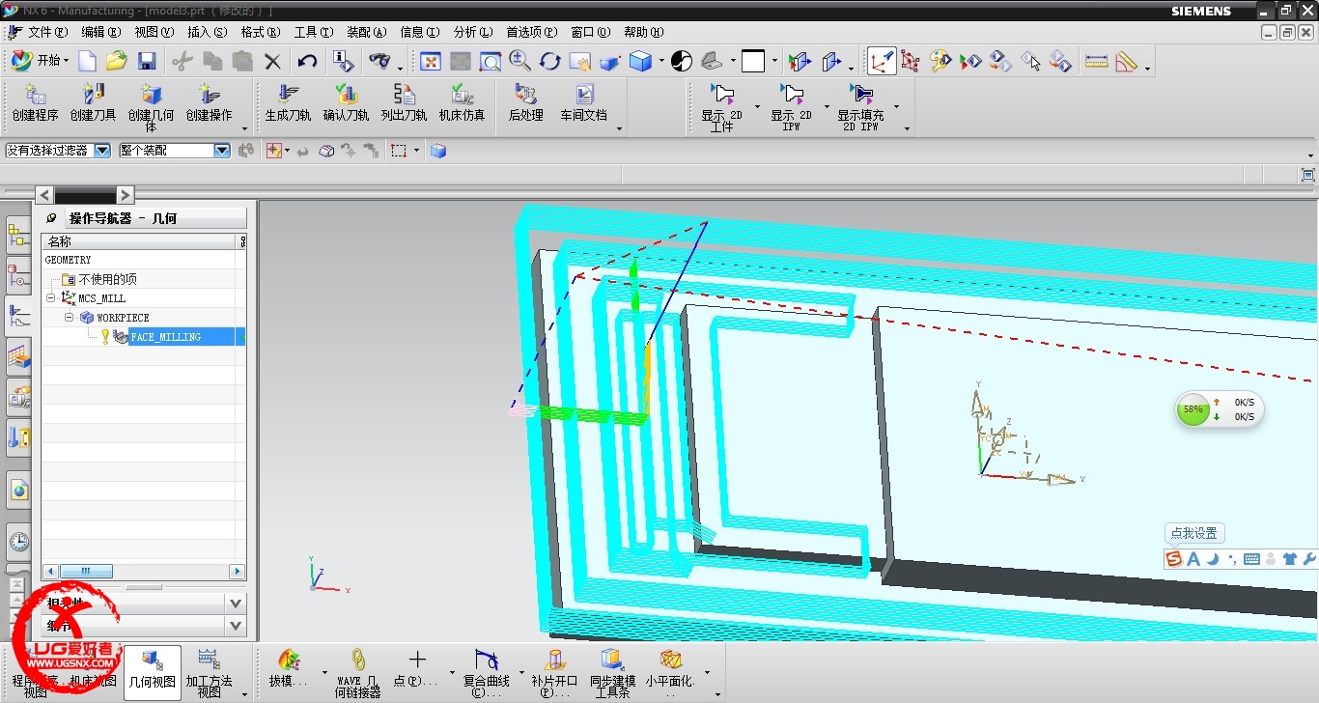1319x703 pixels.
Task: Click the Delete X icon
Action: coord(273,61)
